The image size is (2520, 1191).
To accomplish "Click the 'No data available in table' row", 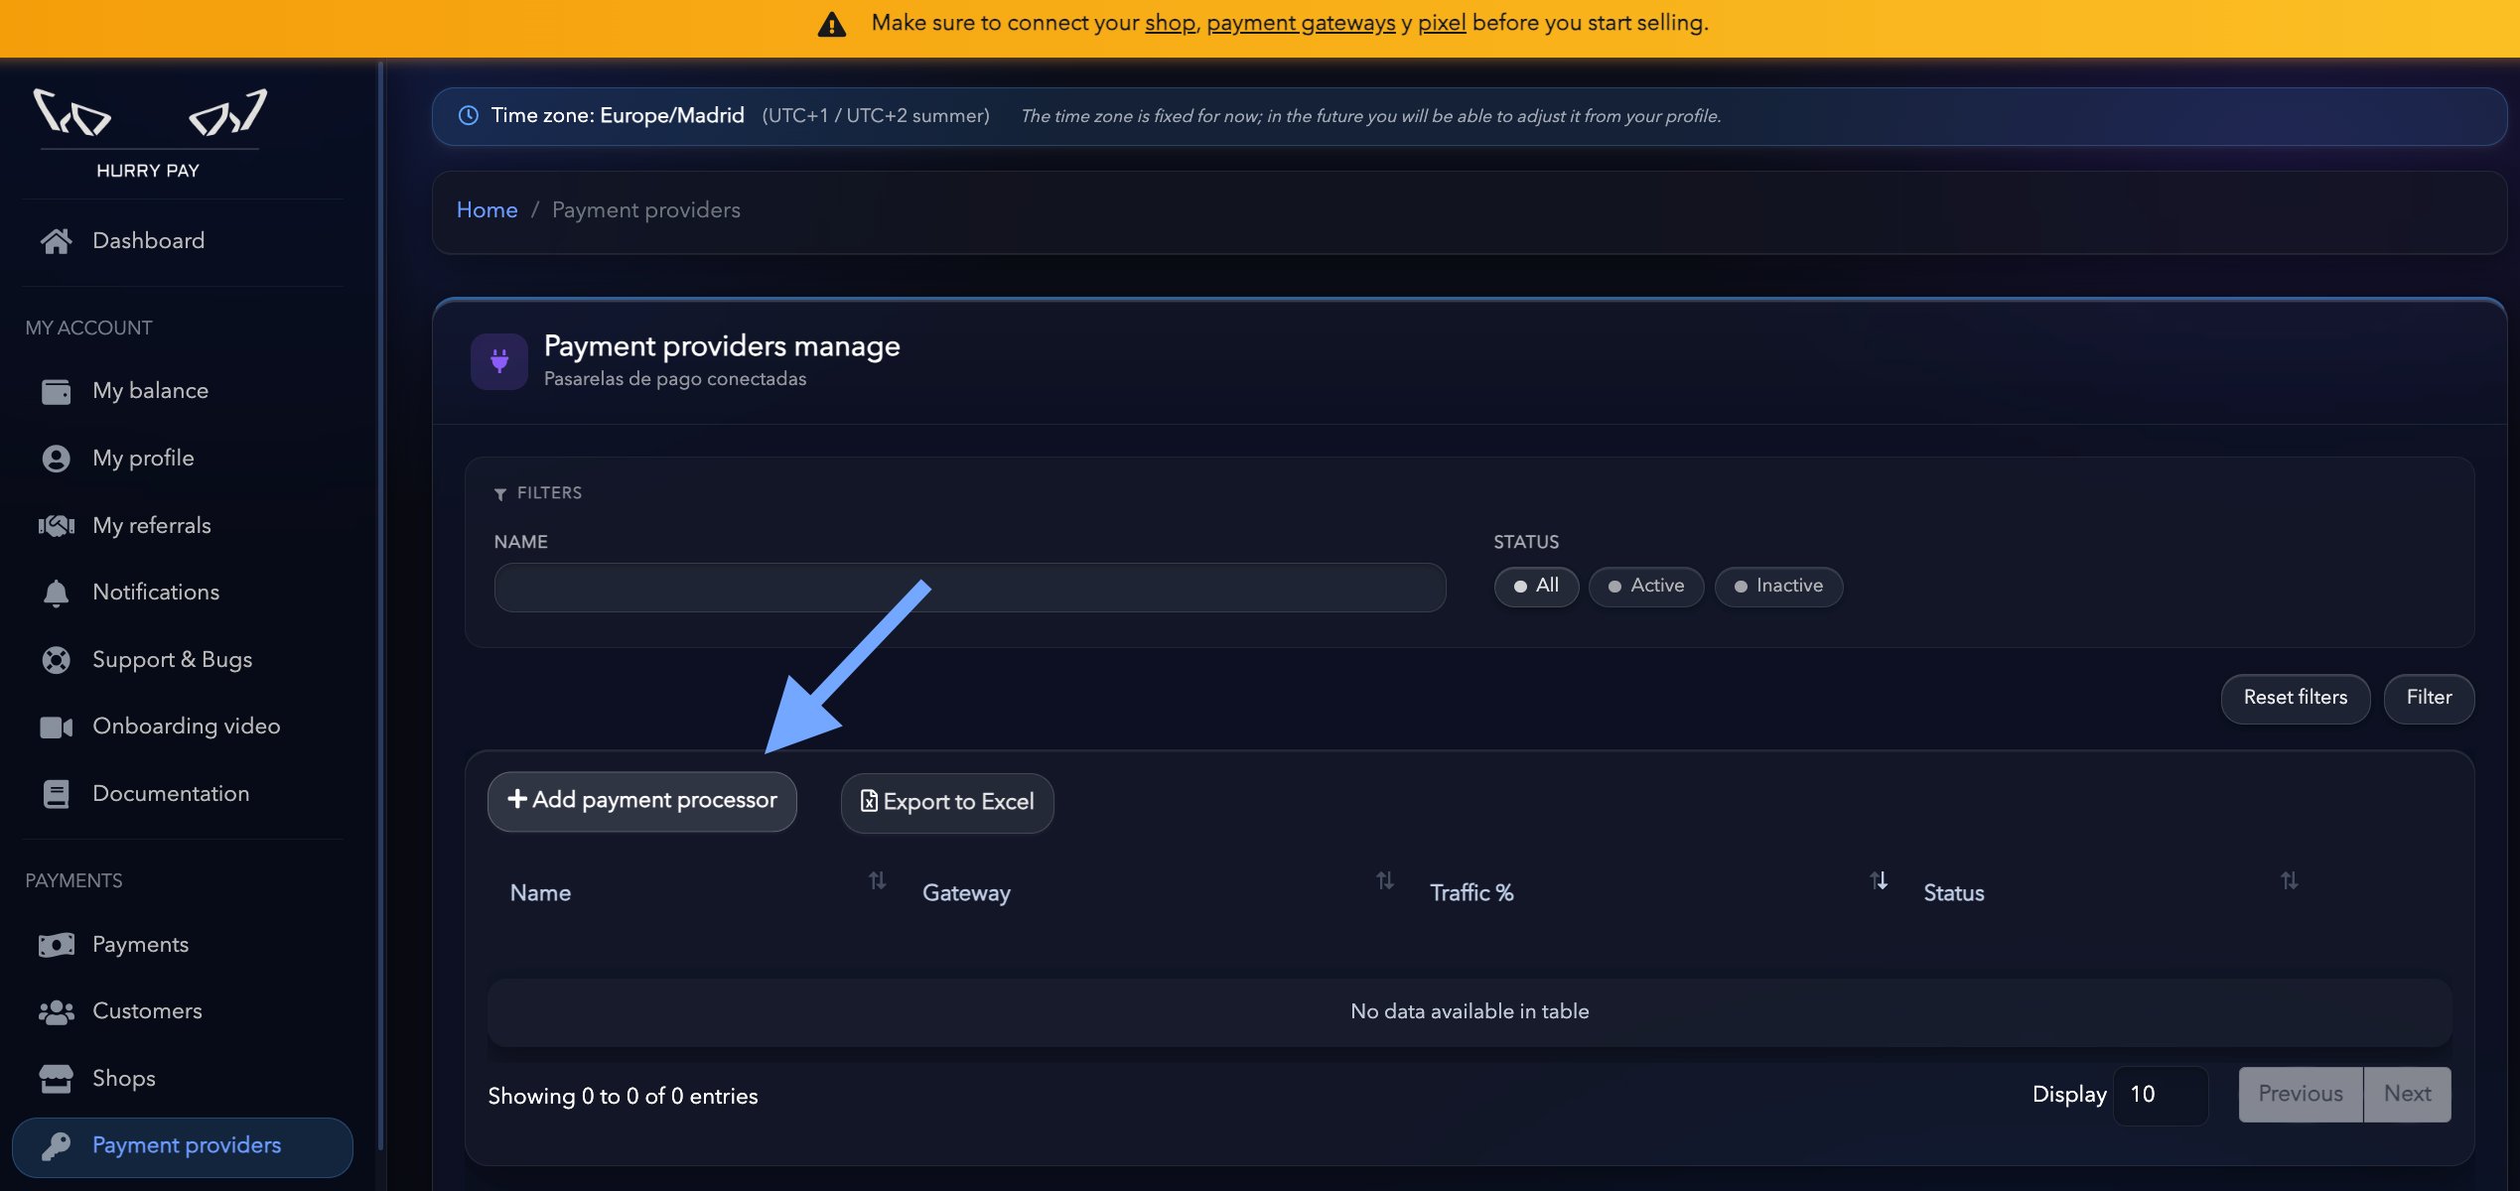I will (1470, 1012).
